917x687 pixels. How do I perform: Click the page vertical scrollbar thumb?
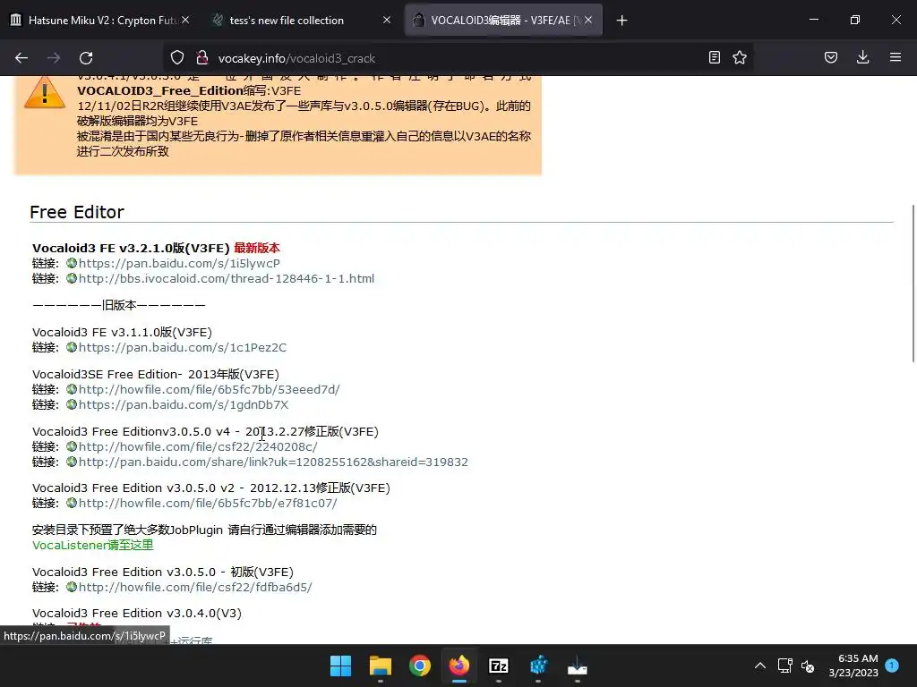pyautogui.click(x=913, y=284)
